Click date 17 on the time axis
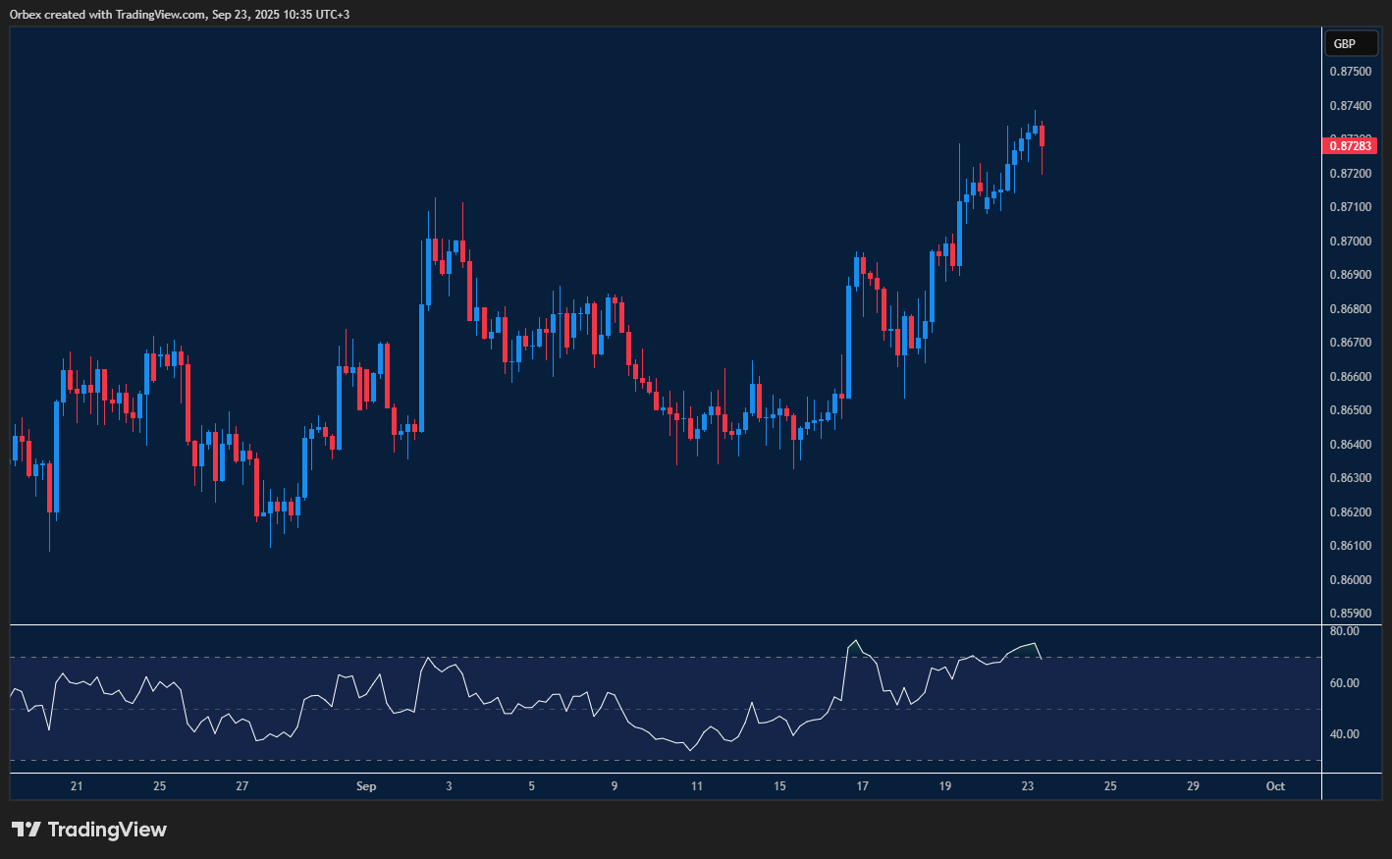 [x=862, y=785]
